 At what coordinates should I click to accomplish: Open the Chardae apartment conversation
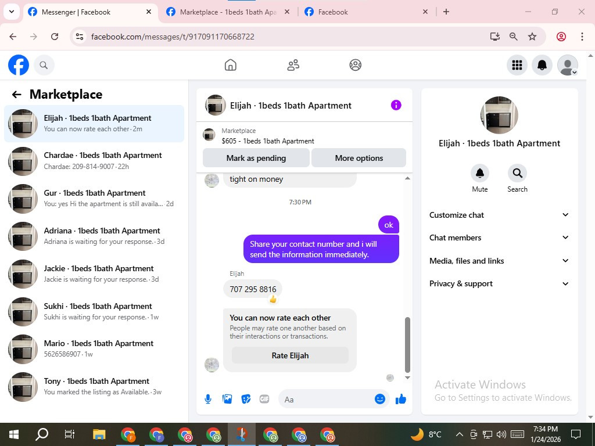click(x=94, y=161)
